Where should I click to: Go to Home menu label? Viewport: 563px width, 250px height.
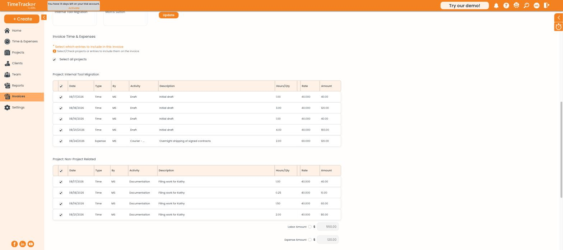tap(17, 31)
